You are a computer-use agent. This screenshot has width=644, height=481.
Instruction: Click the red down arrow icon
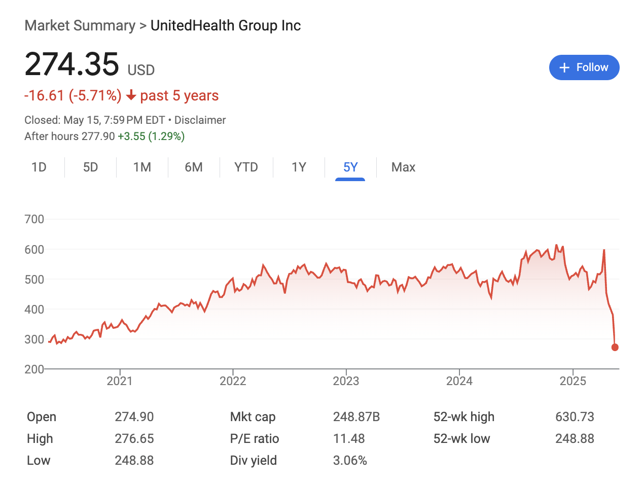coord(131,96)
